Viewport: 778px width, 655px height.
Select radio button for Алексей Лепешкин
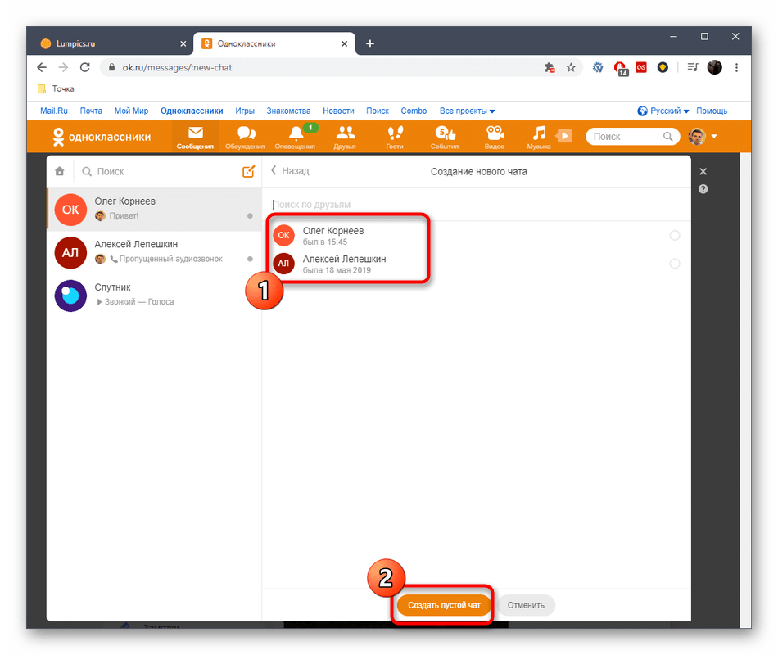(674, 264)
